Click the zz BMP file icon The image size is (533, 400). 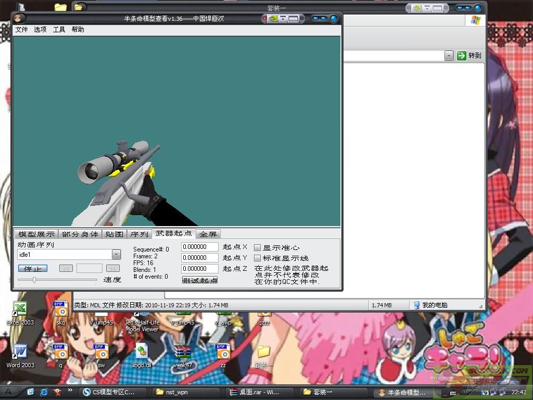(x=223, y=353)
